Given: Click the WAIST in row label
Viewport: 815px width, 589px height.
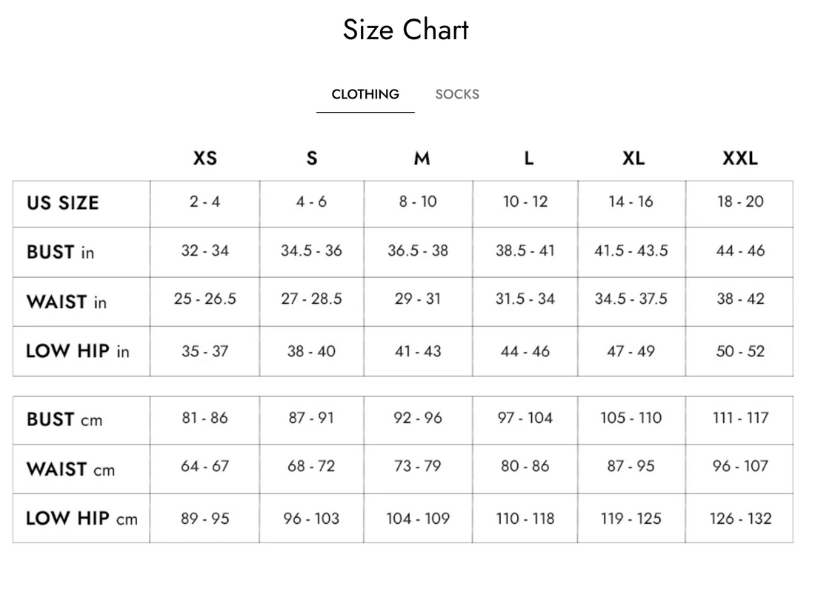Looking at the screenshot, I should pos(67,302).
